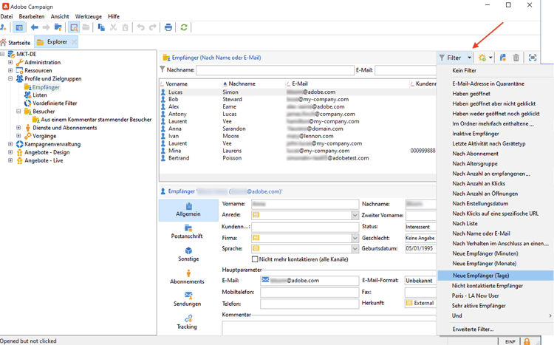Open the Sprache dropdown
Screen dimensions: 554x345
point(355,249)
